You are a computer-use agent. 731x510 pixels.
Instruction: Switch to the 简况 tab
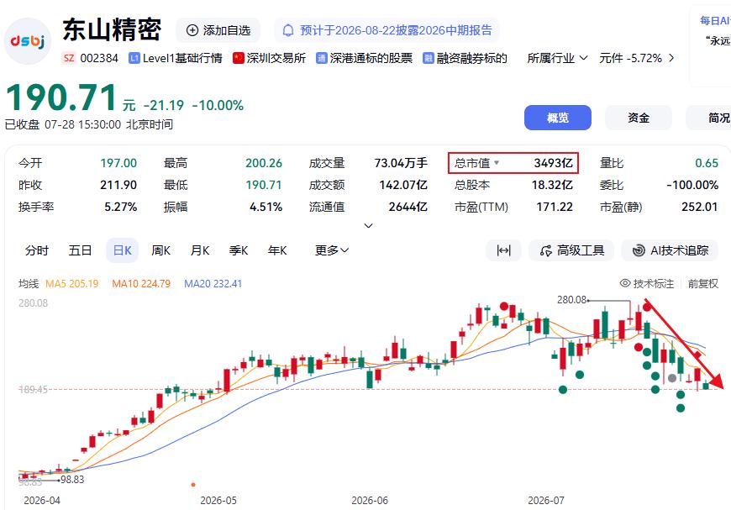tap(708, 118)
